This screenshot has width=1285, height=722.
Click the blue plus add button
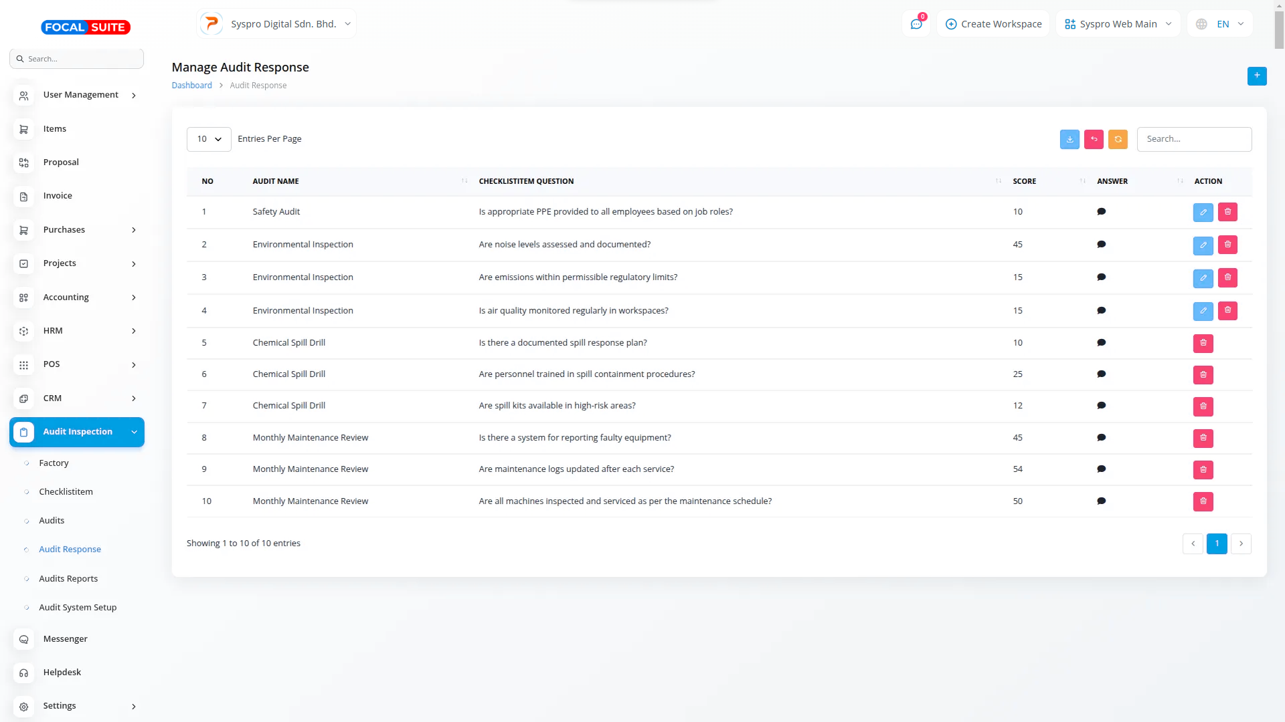[x=1256, y=76]
